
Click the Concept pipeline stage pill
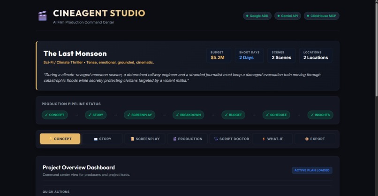tap(55, 115)
